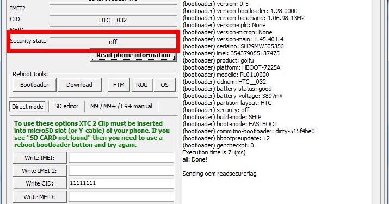Click log line boot-mode: FASTBOOT
389x204 pixels.
(x=230, y=124)
